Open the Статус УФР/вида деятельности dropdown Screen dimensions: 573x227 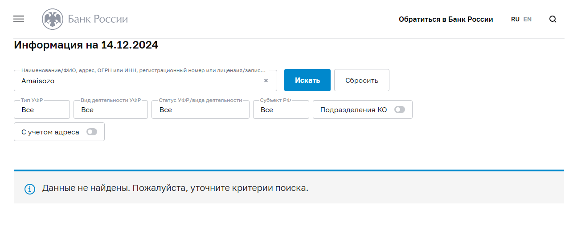201,109
